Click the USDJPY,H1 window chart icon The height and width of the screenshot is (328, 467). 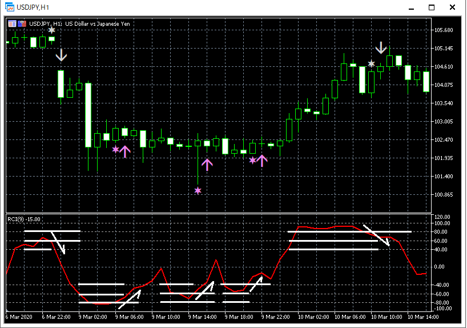[x=10, y=7]
